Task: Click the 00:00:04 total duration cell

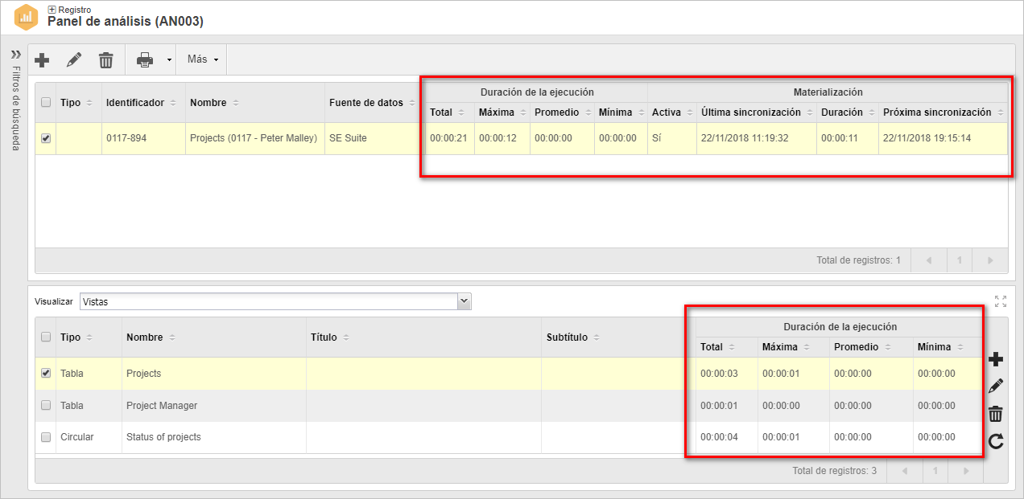Action: coord(726,437)
